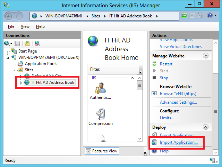Click the IIS Manager title bar icon

[6, 5]
